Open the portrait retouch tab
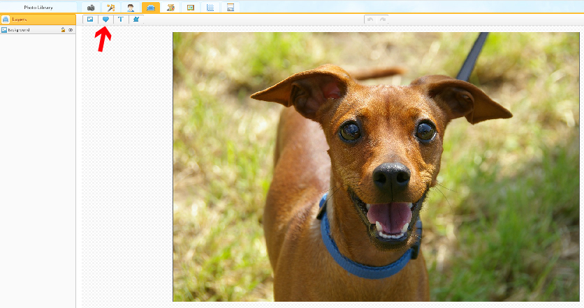The height and width of the screenshot is (308, 584). 131,7
